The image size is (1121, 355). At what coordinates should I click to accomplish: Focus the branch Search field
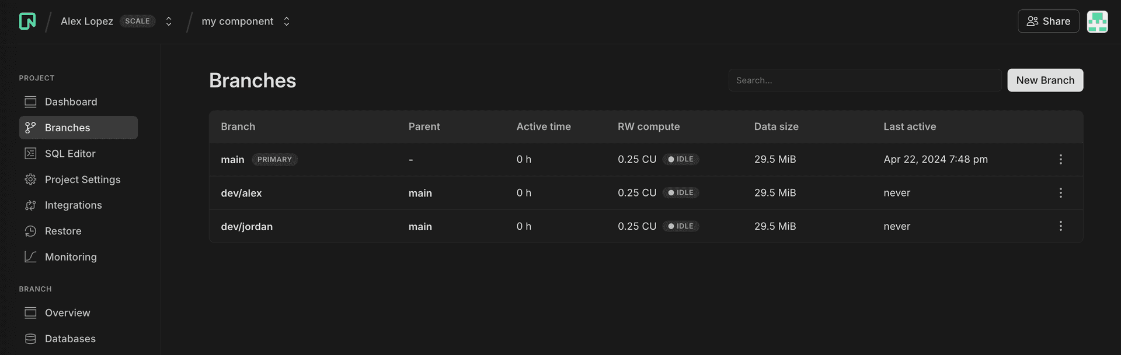coord(864,80)
